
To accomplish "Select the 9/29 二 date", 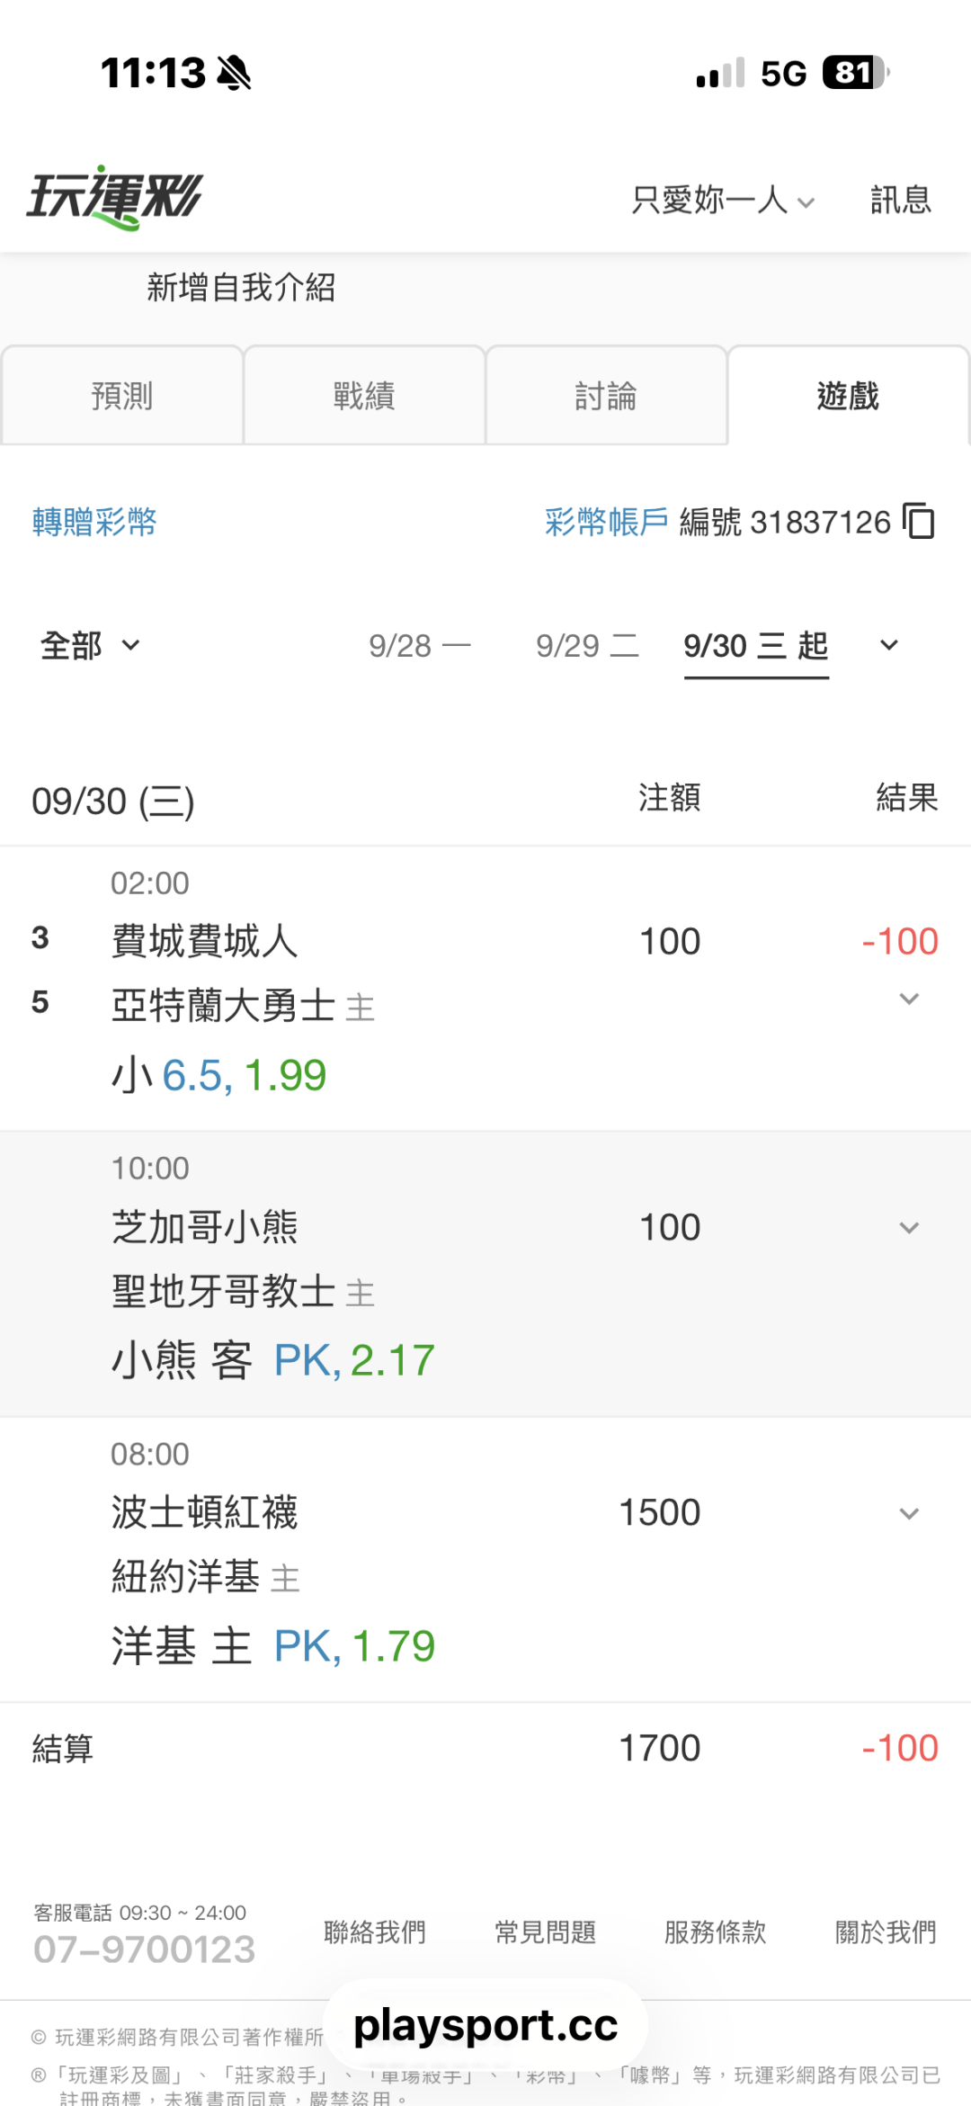I will pos(588,645).
